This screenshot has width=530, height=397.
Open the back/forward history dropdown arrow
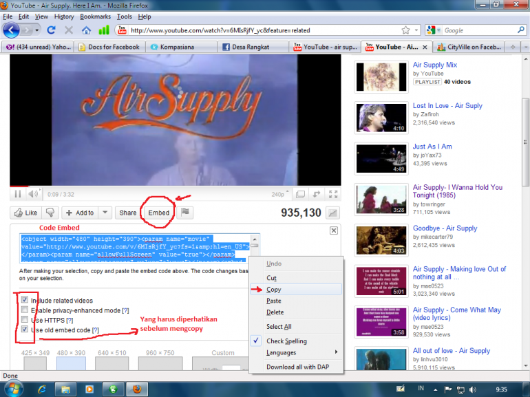(x=37, y=30)
